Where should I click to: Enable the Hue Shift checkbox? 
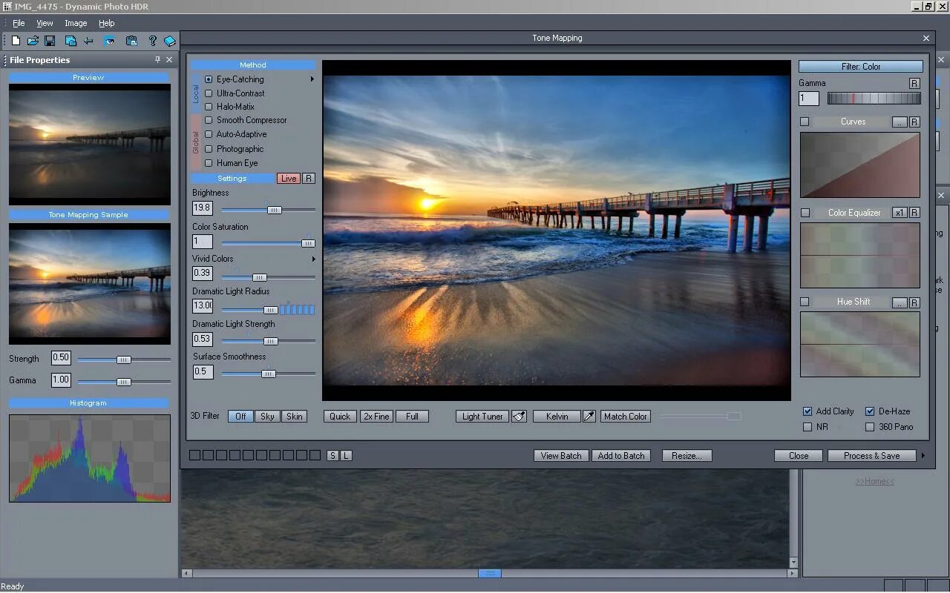[x=805, y=302]
